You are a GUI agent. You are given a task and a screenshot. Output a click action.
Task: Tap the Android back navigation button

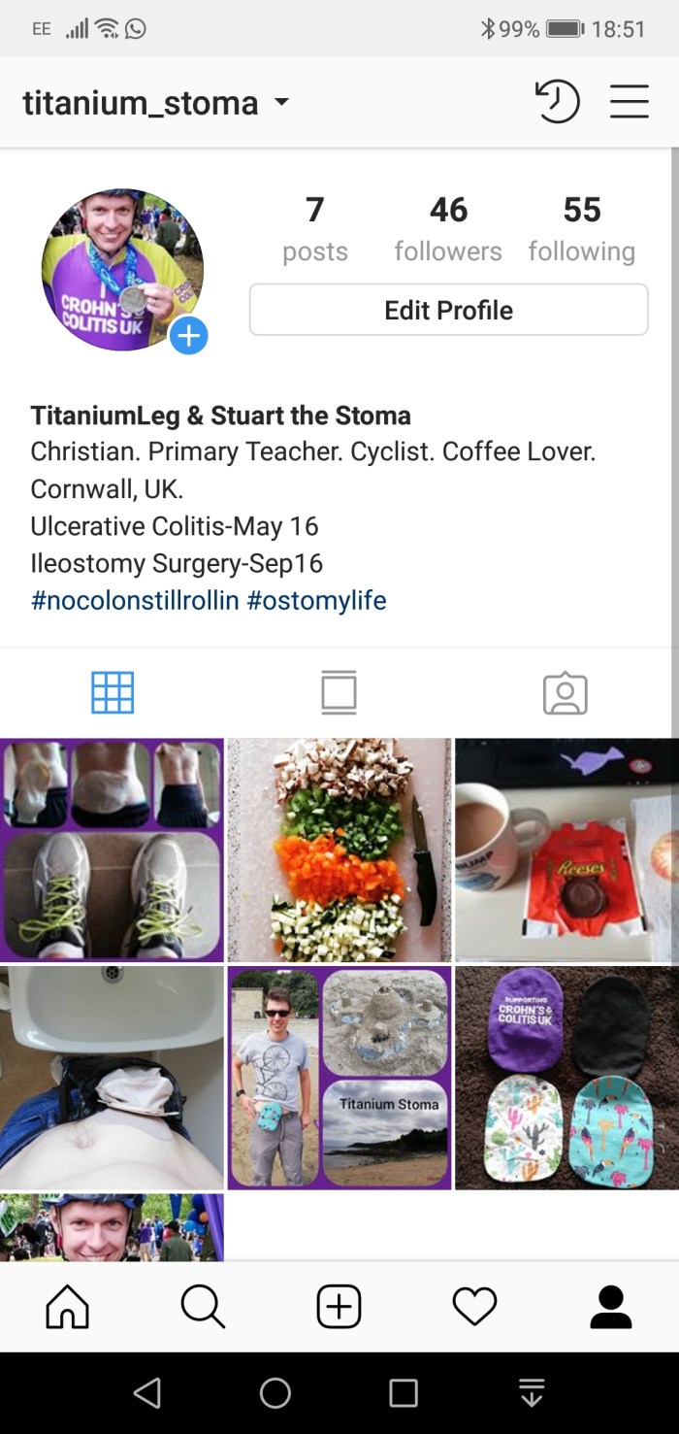147,1393
